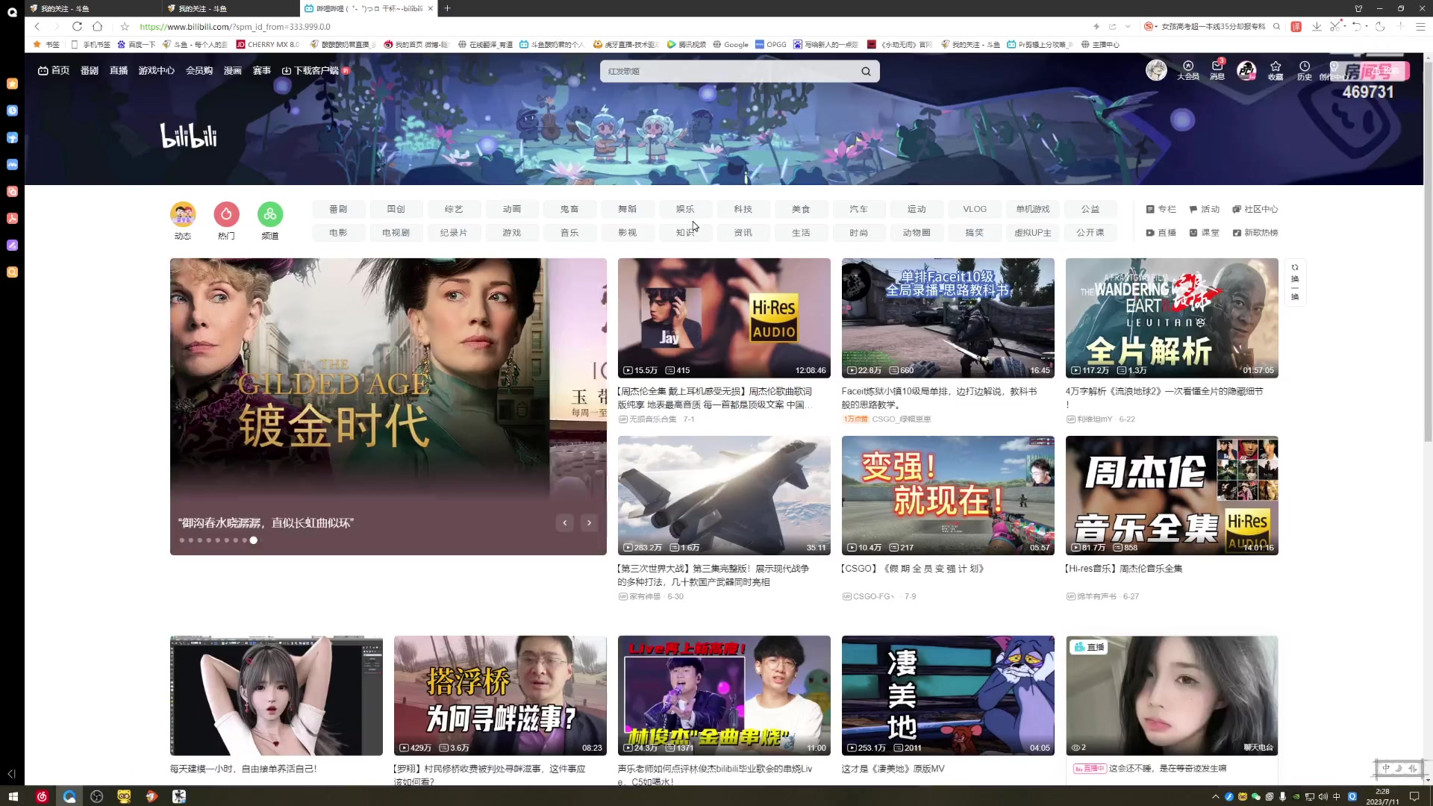Open the 消息 messages envelope icon
The height and width of the screenshot is (806, 1433).
click(x=1217, y=69)
